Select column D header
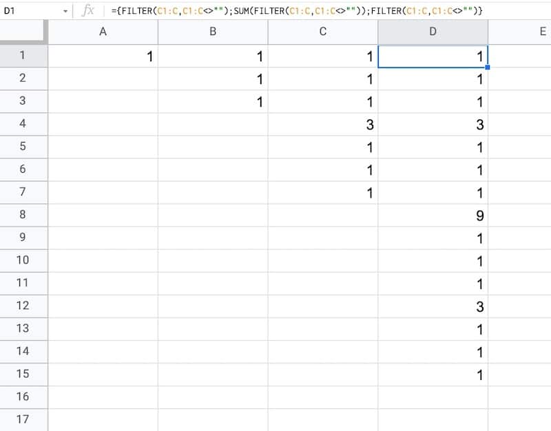 click(x=433, y=32)
